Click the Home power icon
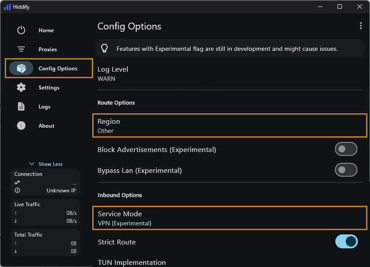370x267 pixels. pos(21,30)
